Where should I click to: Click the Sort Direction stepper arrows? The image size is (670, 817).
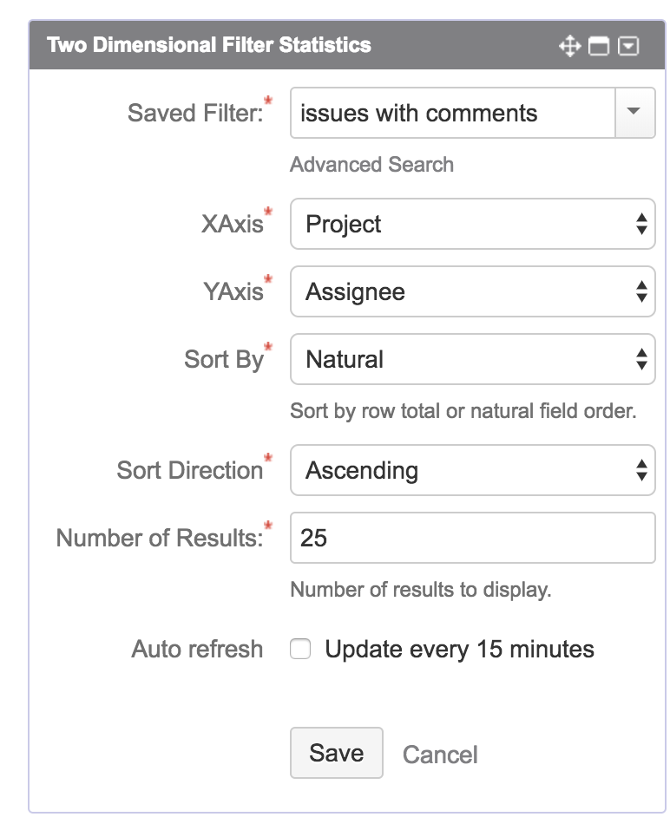point(643,470)
